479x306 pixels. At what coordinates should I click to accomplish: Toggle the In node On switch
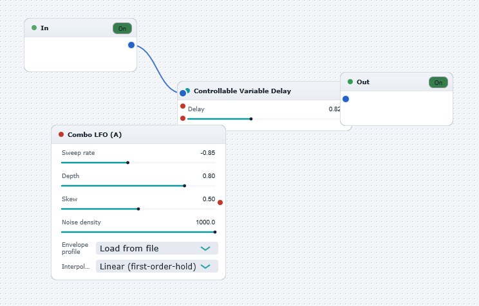pos(122,28)
